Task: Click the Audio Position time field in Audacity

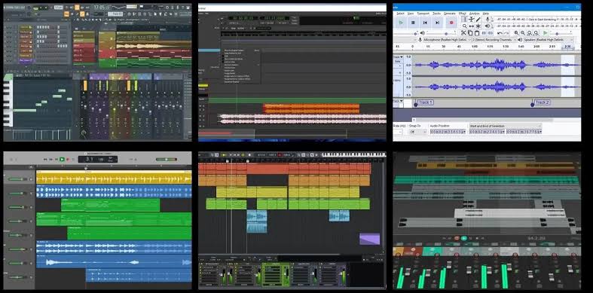Action: click(448, 132)
